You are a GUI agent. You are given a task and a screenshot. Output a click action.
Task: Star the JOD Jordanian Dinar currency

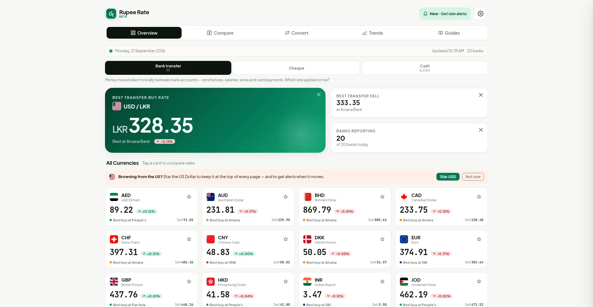tap(479, 281)
